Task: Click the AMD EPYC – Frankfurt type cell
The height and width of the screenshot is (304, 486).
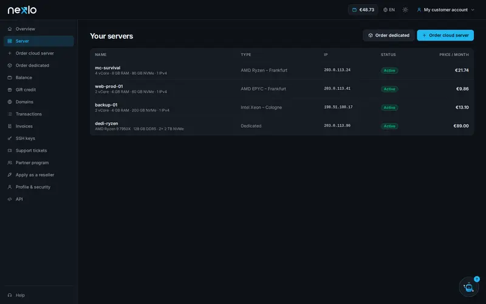Action: coord(264,89)
